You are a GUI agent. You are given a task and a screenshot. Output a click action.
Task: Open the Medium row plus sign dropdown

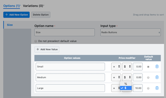coord(116,77)
